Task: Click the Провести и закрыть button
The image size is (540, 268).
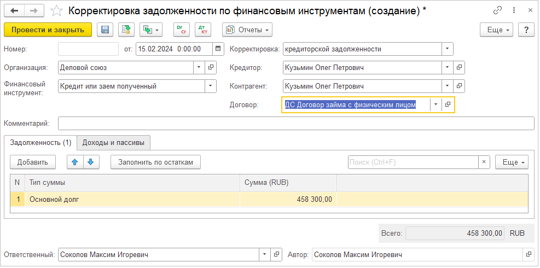Action: pyautogui.click(x=48, y=30)
